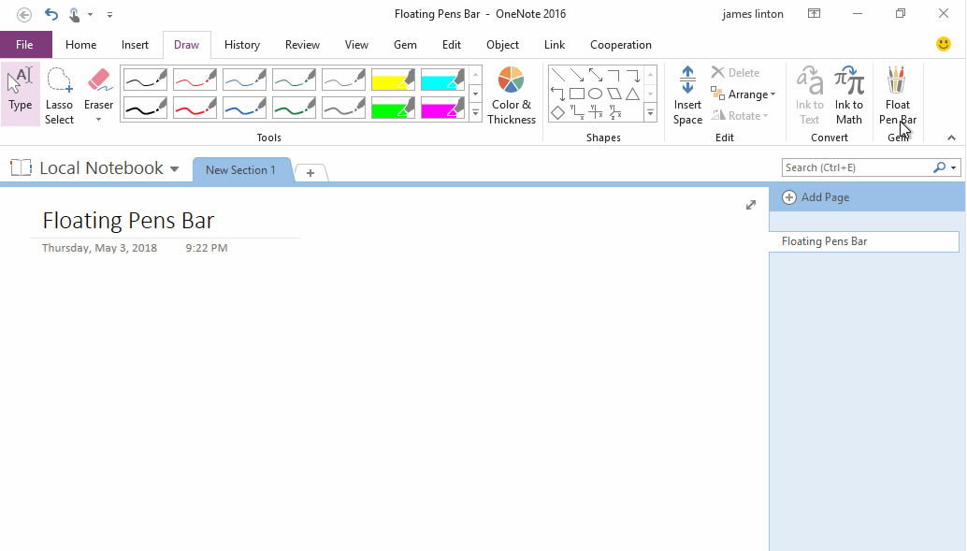Click the back navigation arrow

click(x=24, y=14)
